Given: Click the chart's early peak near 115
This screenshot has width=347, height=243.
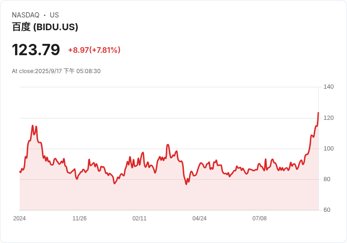Looking at the screenshot, I should coord(33,126).
